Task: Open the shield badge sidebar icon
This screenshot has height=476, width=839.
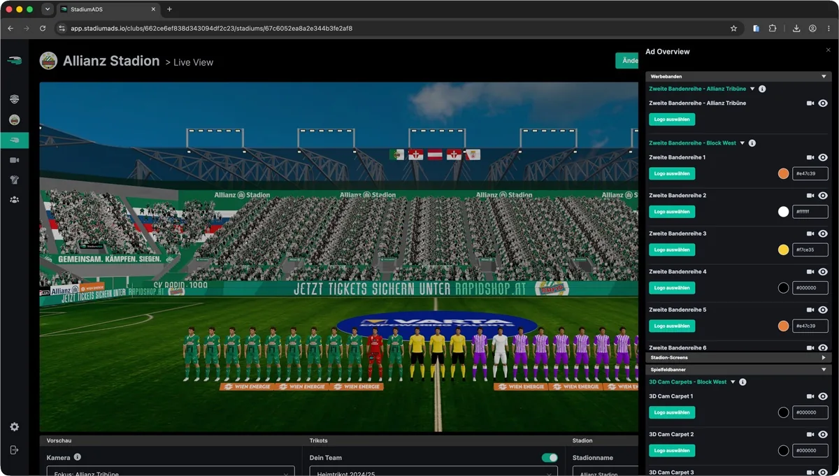Action: pyautogui.click(x=14, y=99)
